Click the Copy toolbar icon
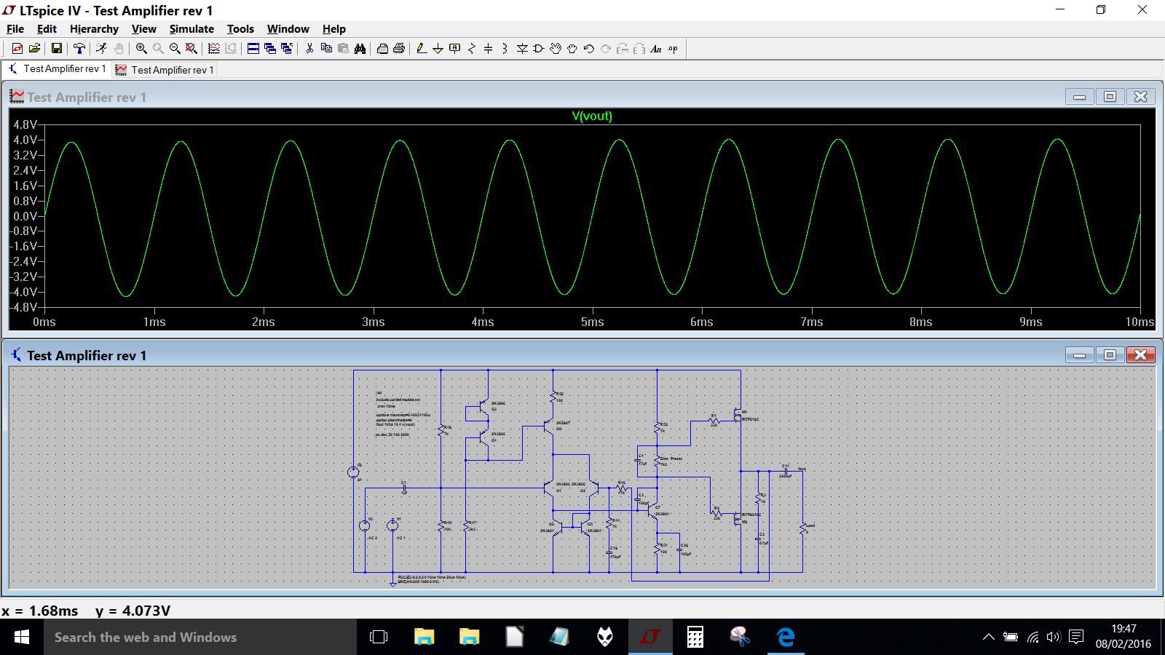The width and height of the screenshot is (1165, 655). (326, 49)
